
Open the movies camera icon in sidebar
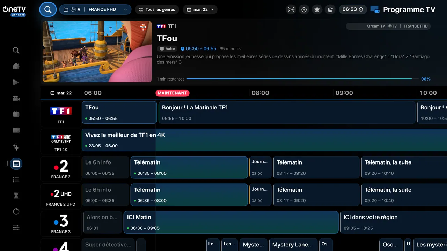click(x=16, y=98)
